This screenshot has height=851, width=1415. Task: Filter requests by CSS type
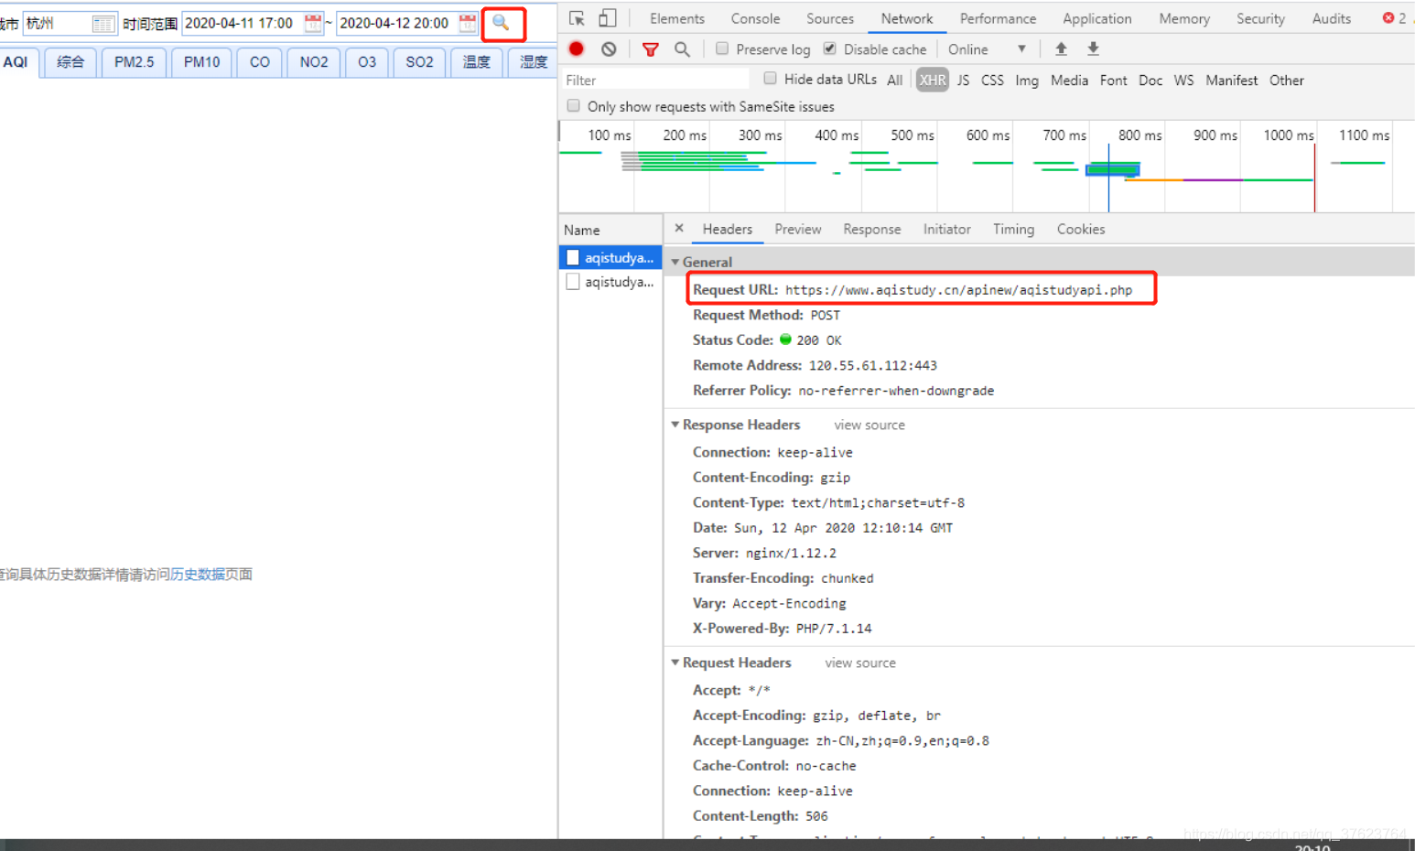(992, 81)
